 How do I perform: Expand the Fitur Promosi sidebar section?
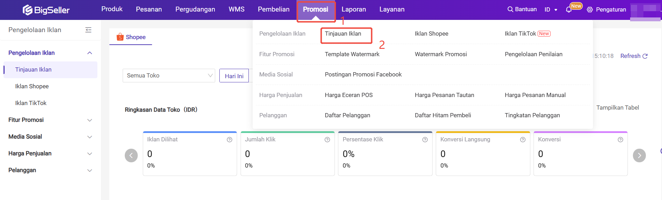pos(50,120)
